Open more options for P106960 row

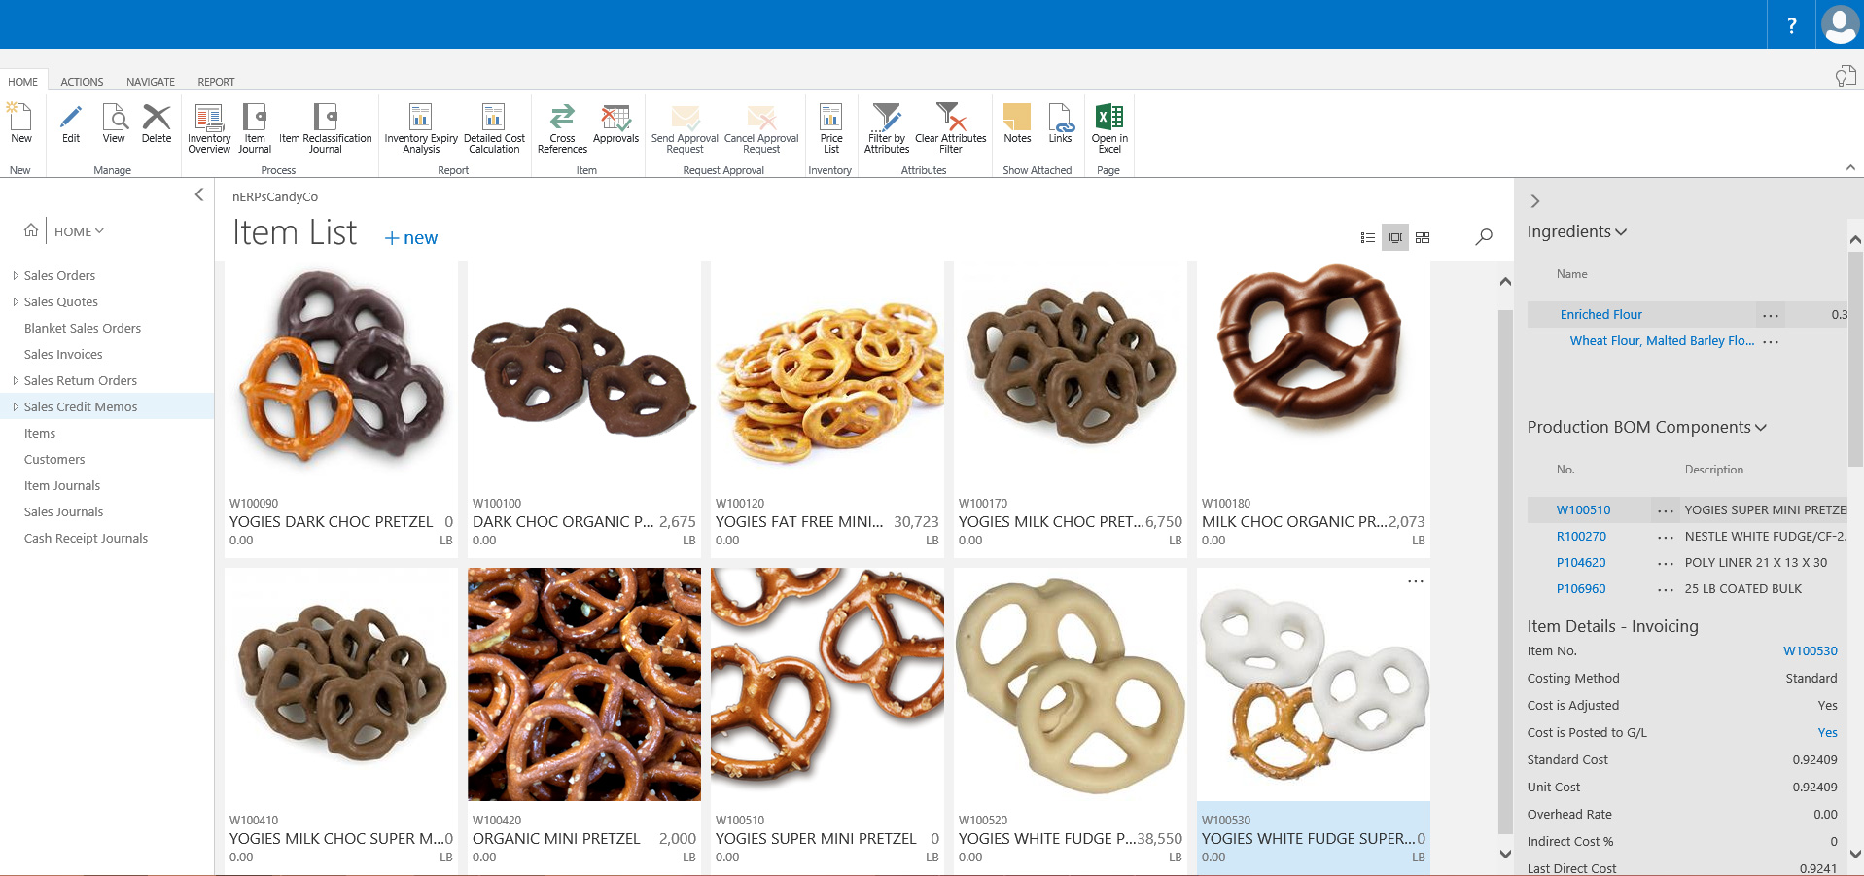(x=1665, y=589)
